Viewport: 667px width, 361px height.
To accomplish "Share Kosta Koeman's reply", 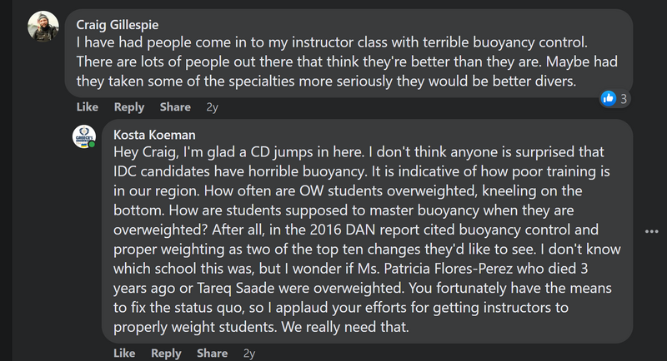I will click(213, 353).
